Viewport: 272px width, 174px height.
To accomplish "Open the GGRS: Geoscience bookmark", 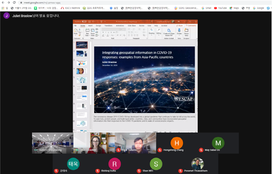I will 186,8.
